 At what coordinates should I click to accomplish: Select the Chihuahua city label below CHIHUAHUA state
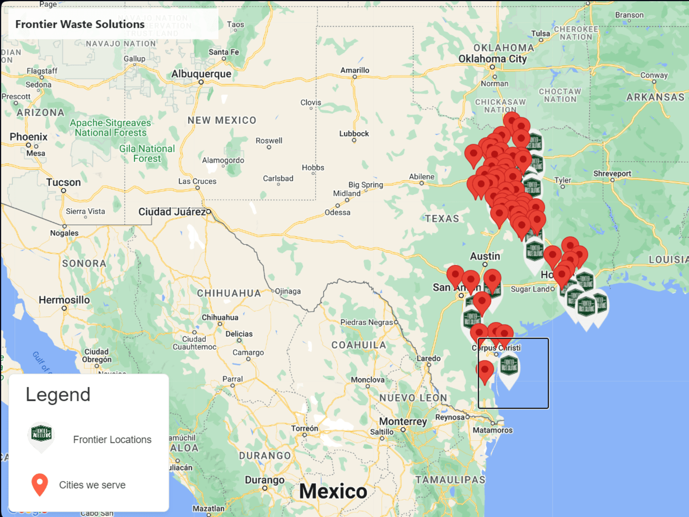[x=220, y=317]
